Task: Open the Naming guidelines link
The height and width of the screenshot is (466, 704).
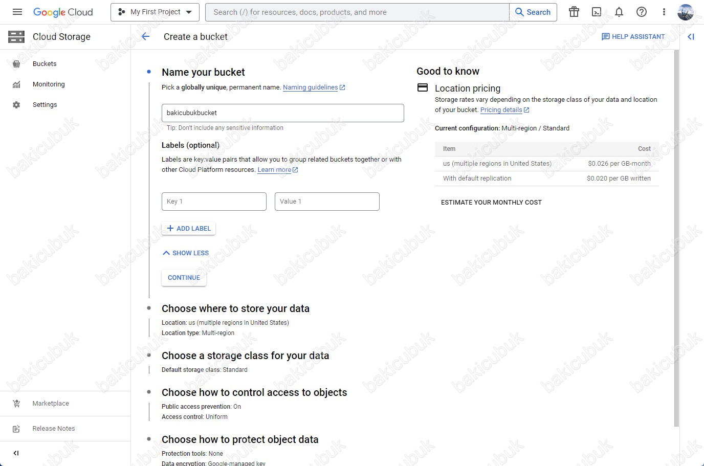Action: [314, 87]
